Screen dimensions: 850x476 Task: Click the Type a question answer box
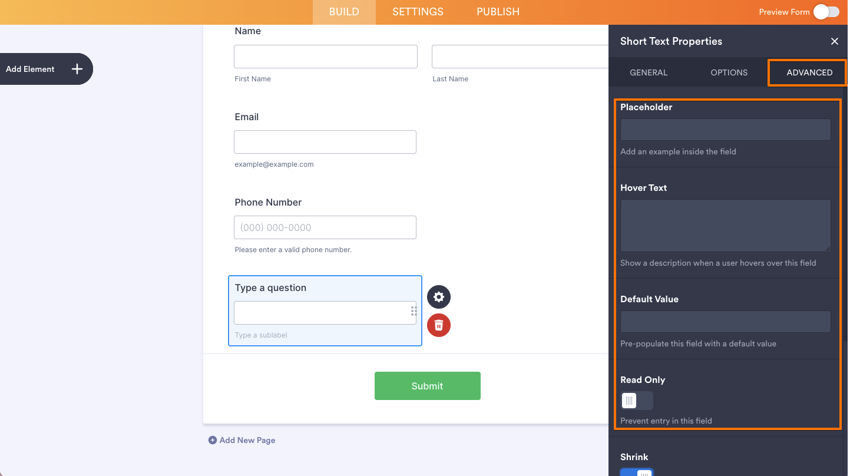325,313
